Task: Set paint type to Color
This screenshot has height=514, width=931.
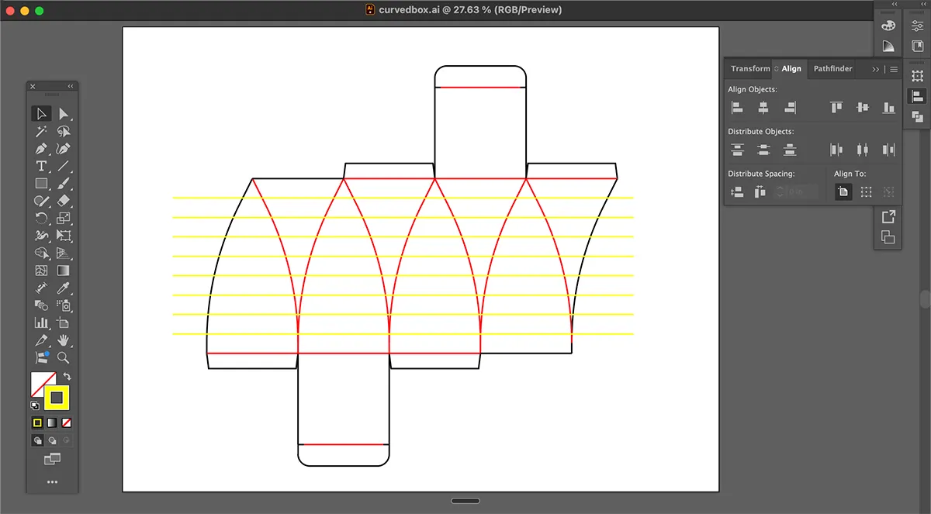Action: 36,423
